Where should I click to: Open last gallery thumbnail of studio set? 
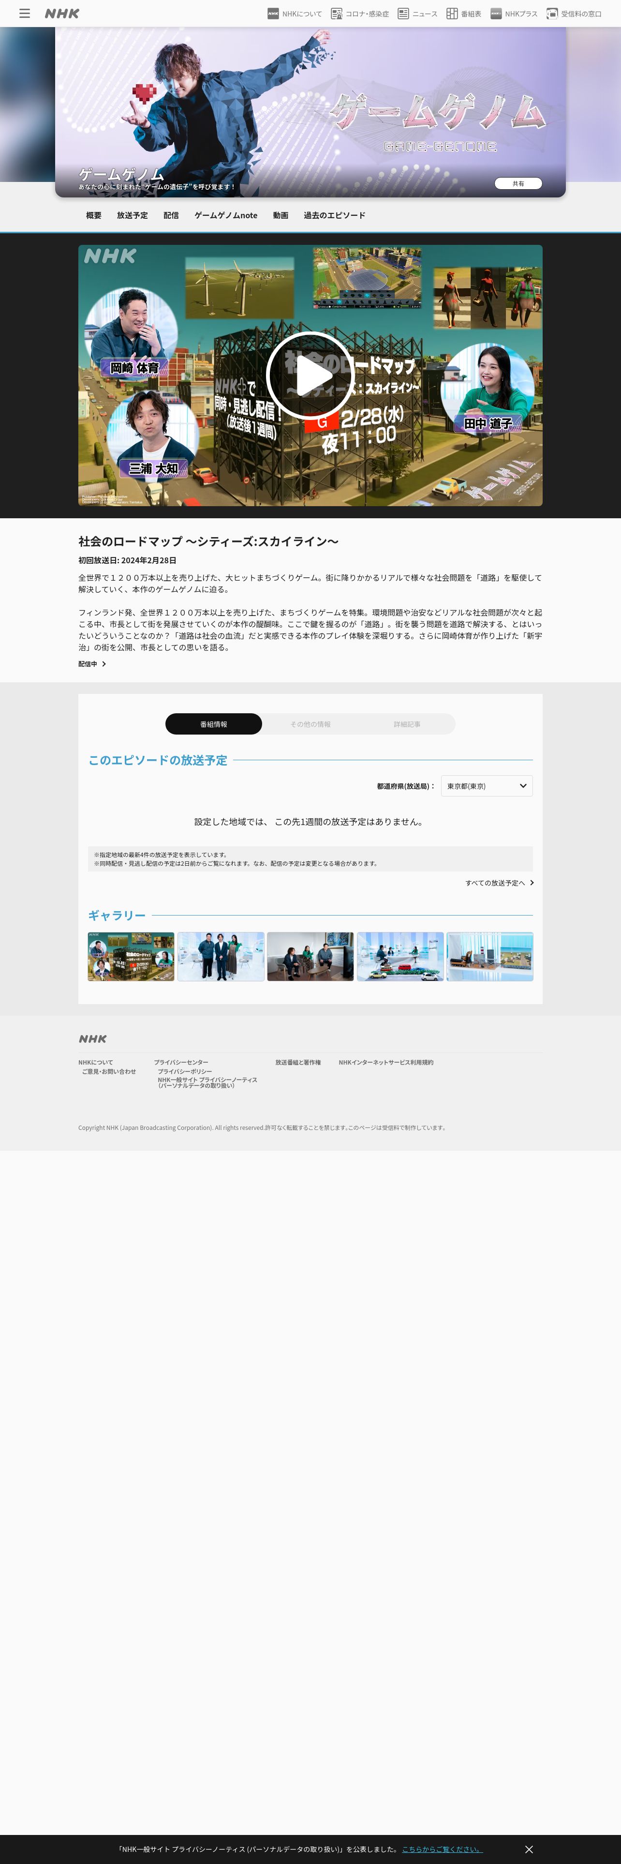point(489,957)
